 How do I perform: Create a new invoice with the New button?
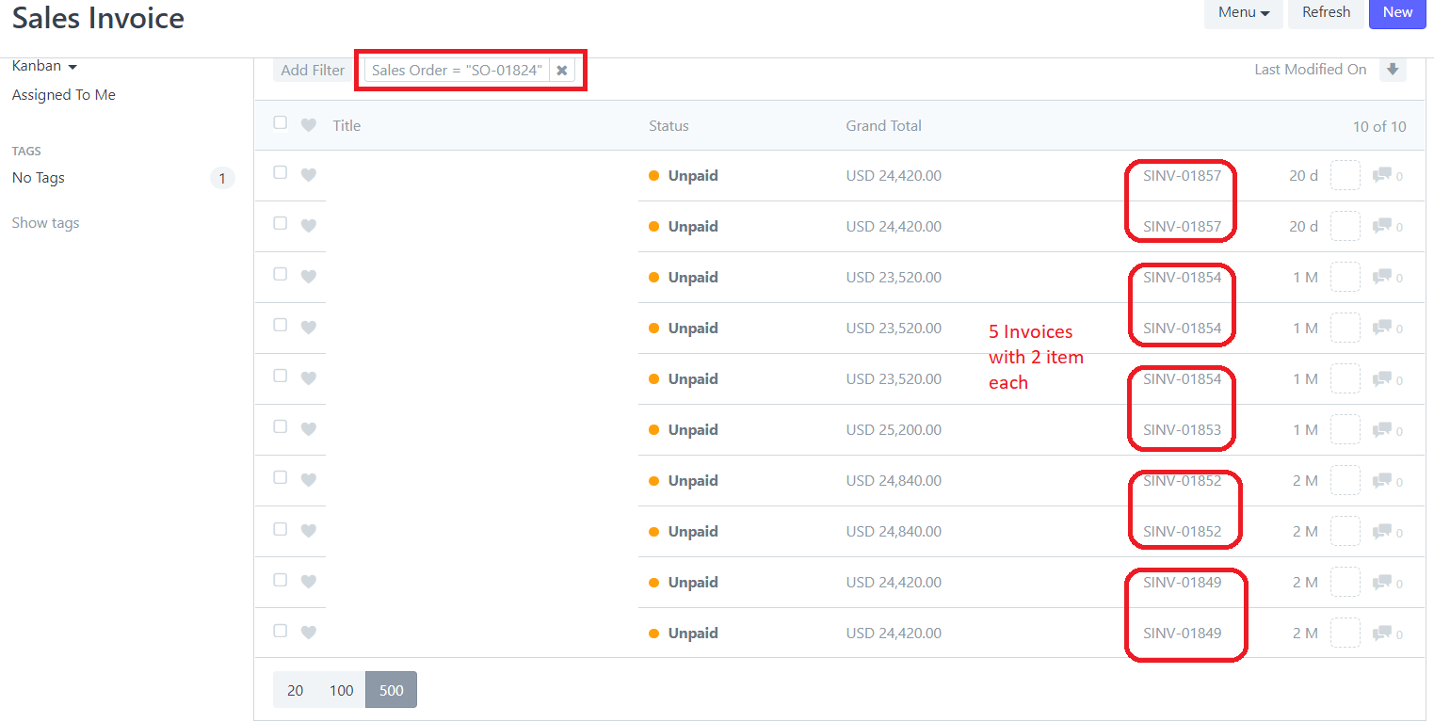[1397, 12]
